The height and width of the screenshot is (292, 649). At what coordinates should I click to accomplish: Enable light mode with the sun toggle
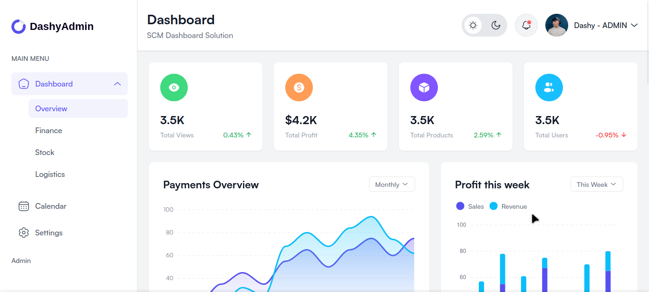tap(473, 25)
